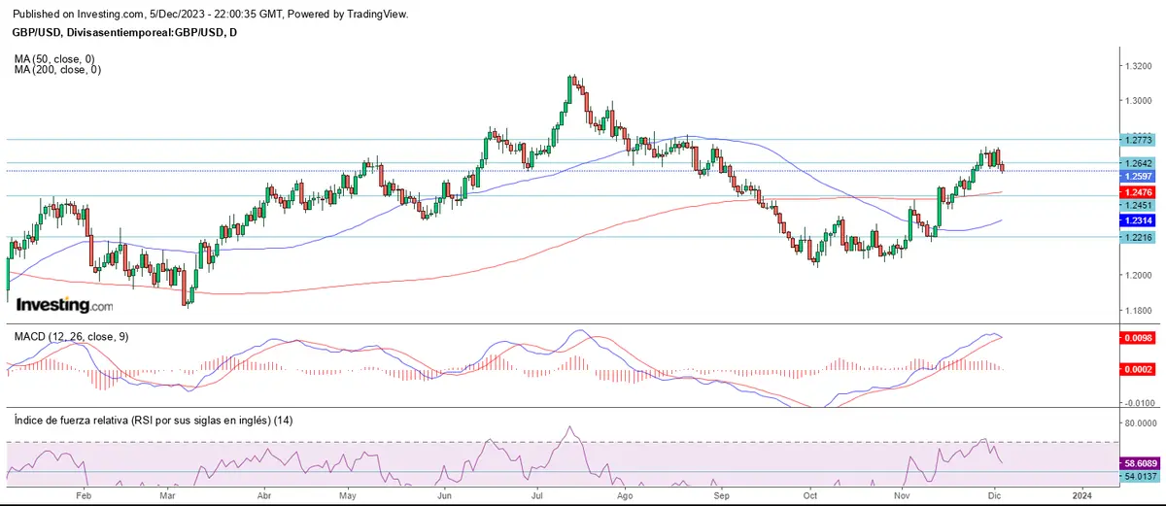
Task: Click the MACD (12, 26, close, 9) label
Action: (71, 336)
